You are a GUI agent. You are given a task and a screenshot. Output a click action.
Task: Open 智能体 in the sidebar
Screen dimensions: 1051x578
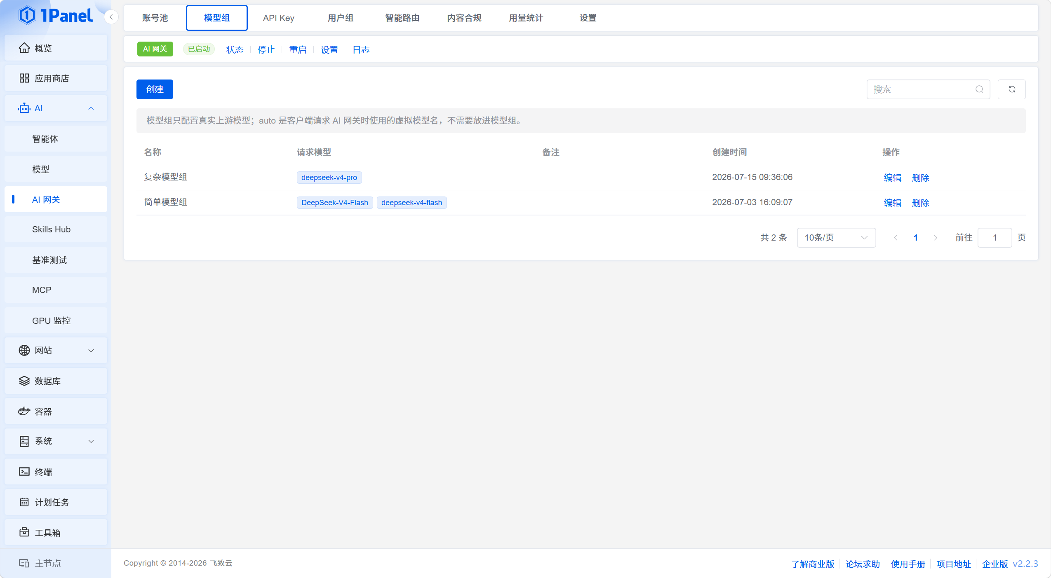(56, 139)
